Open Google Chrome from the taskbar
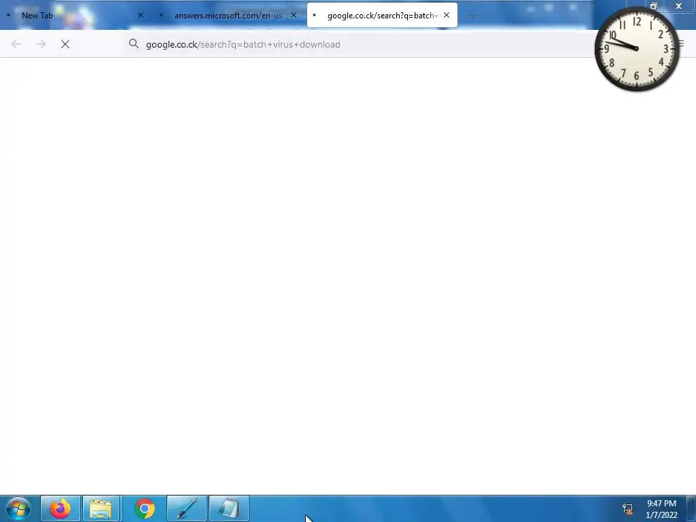The height and width of the screenshot is (522, 696). tap(144, 508)
